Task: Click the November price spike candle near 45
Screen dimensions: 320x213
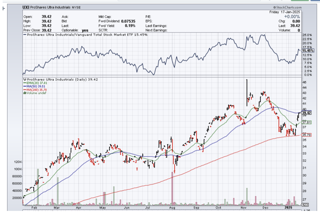Action: pyautogui.click(x=247, y=92)
